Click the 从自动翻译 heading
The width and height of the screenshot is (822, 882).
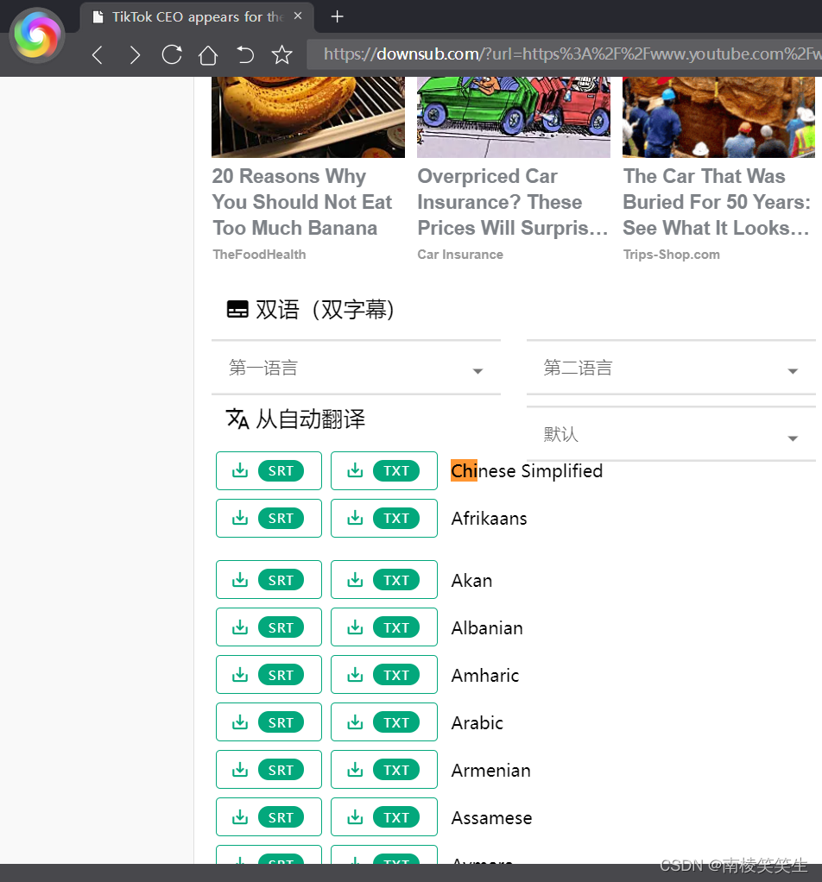tap(311, 419)
